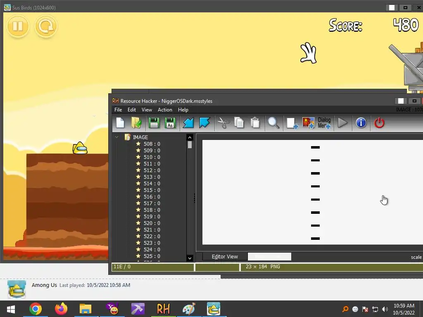Select the IMAGE folder node
Screen dimensions: 423x317
pos(140,137)
